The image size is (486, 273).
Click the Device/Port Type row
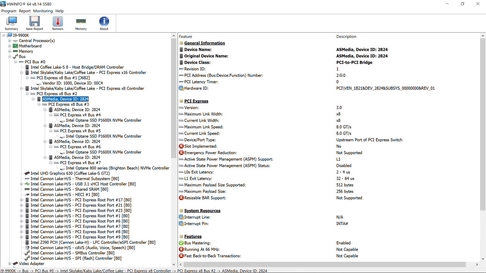pos(329,140)
